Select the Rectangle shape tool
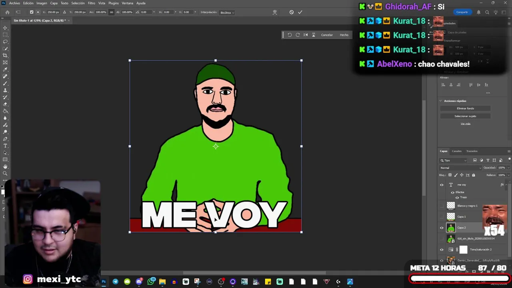 [5, 160]
